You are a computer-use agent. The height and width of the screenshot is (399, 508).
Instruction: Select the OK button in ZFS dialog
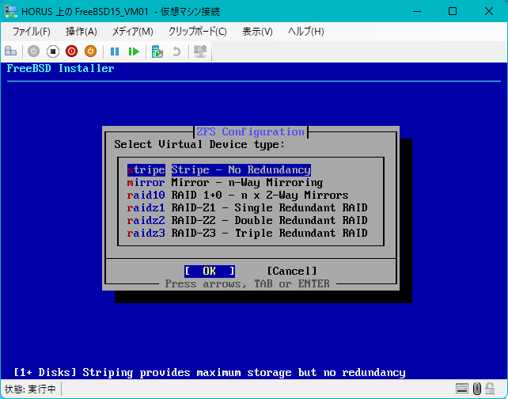coord(210,271)
